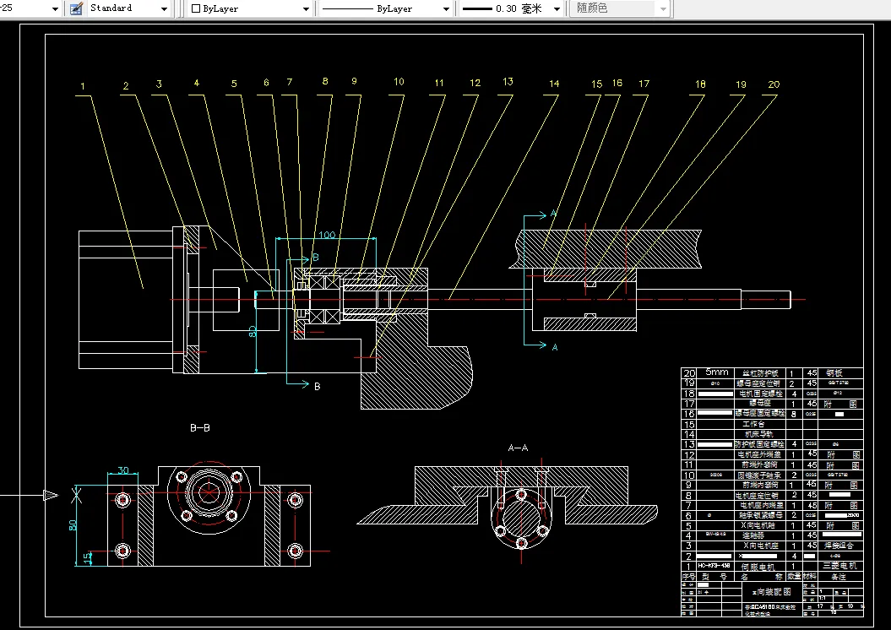Select the 5mm cell in row 20
This screenshot has width=891, height=630.
716,372
